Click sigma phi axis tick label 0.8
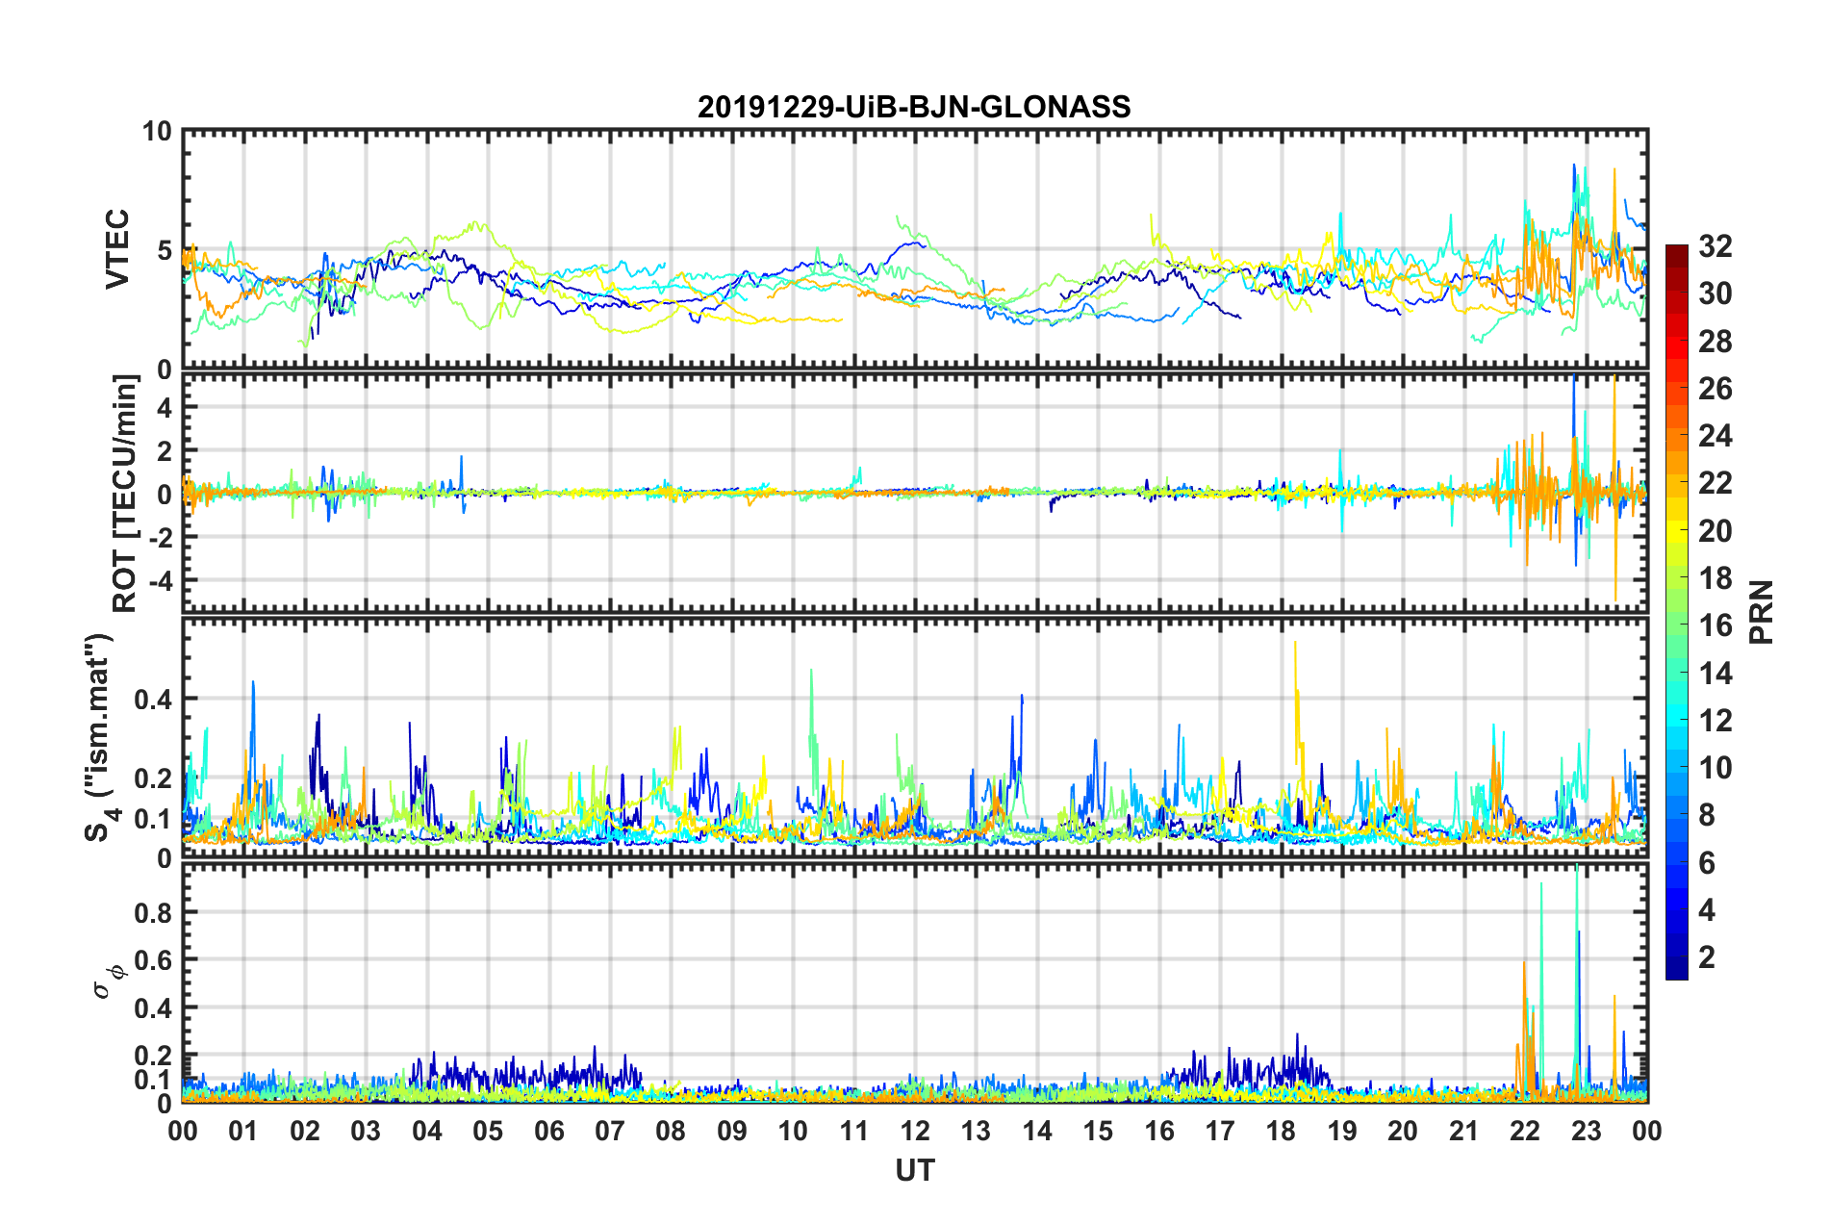Viewport: 1830px width, 1224px height. (154, 912)
